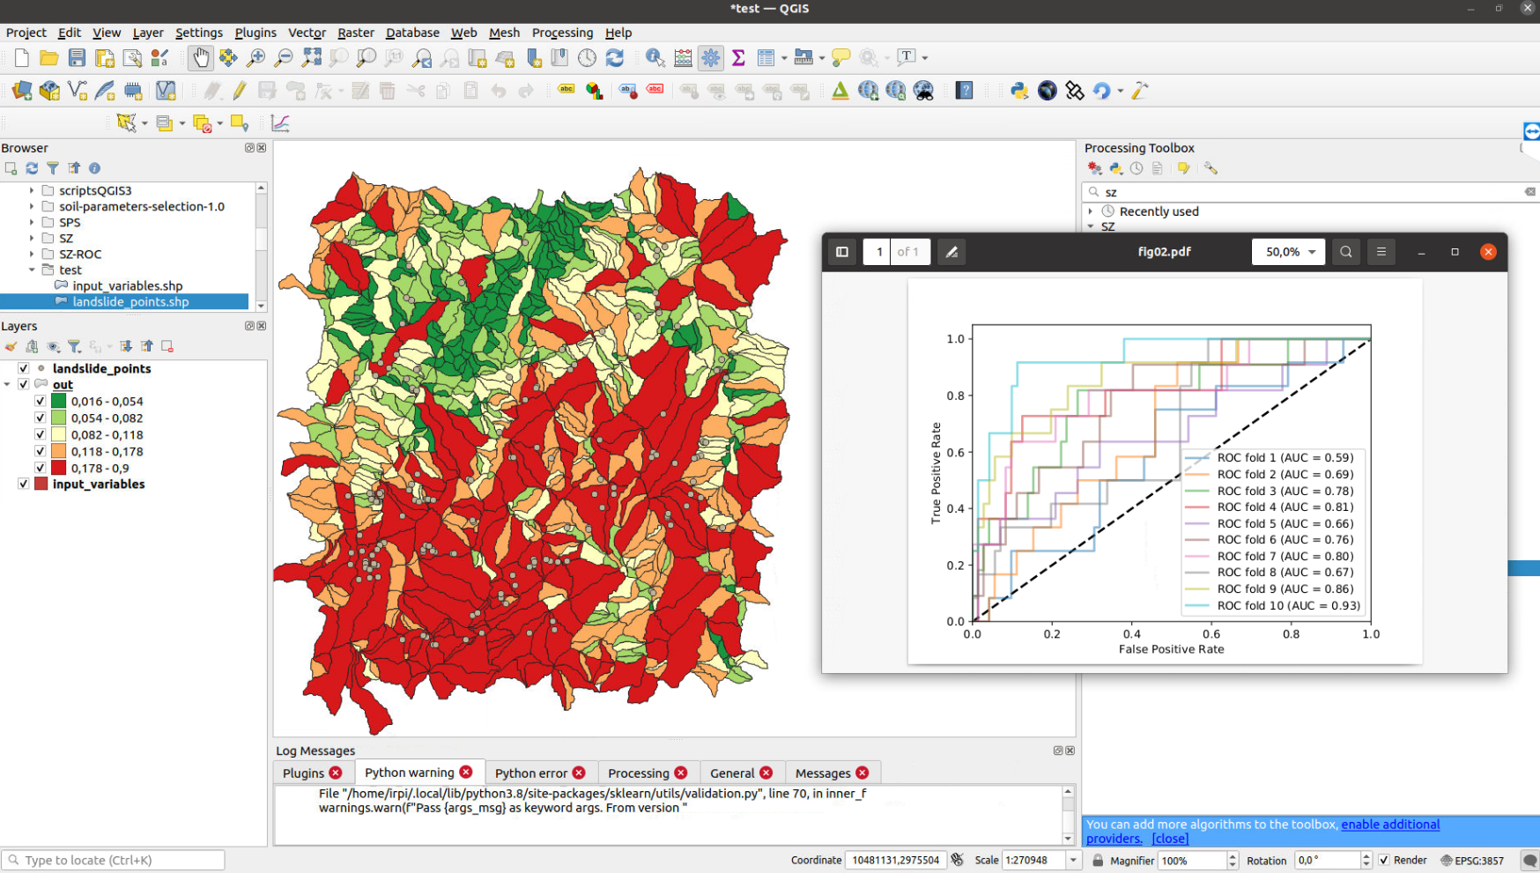Toggle the PDF viewer sidebar button
Viewport: 1540px width, 873px height.
[842, 252]
